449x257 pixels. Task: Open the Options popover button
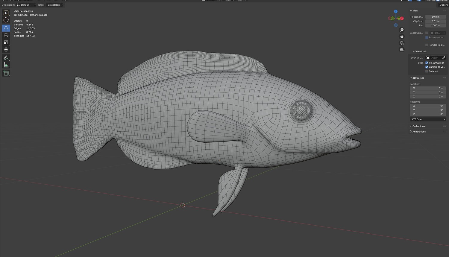pos(444,5)
